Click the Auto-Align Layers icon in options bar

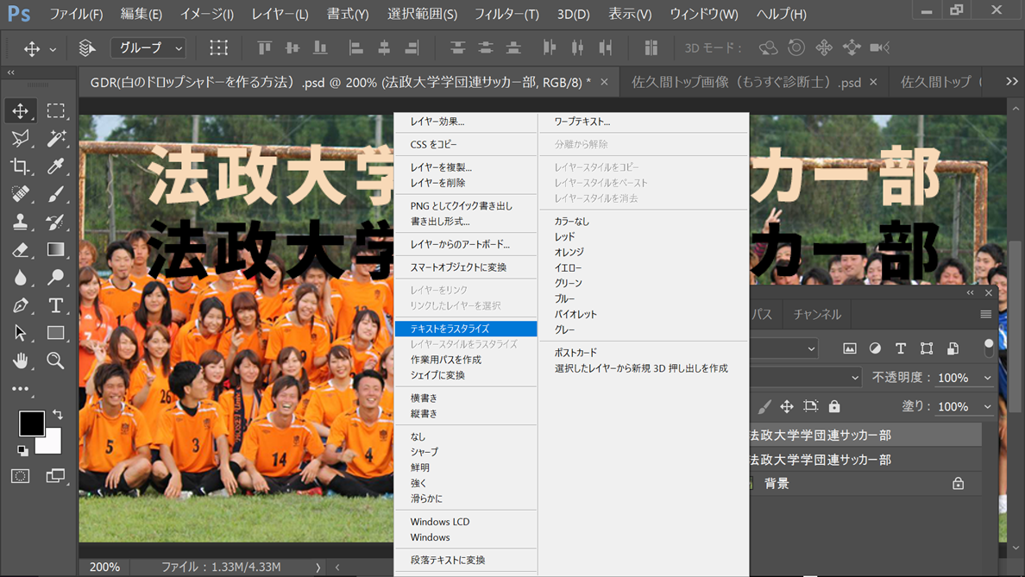click(651, 47)
